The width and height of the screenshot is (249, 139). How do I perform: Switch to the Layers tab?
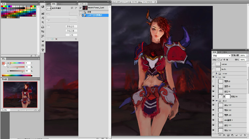coord(214,52)
